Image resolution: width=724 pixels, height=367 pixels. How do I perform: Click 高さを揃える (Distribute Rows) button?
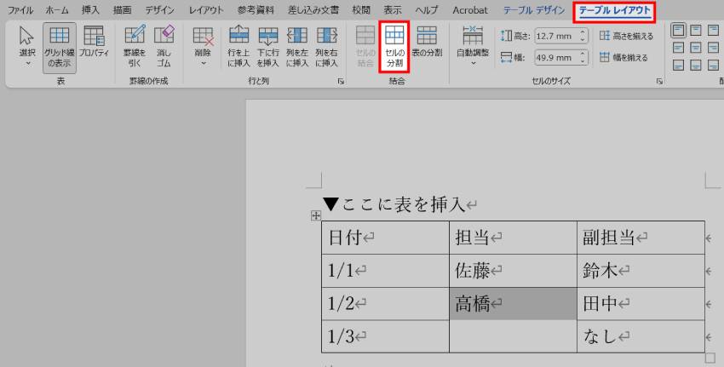623,35
